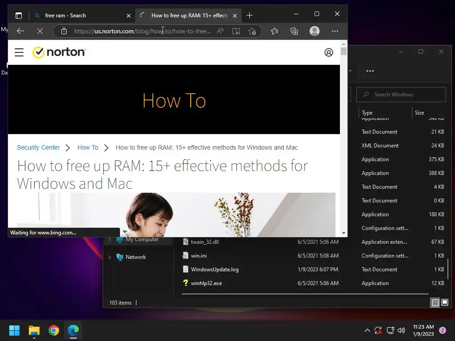455x341 pixels.
Task: Switch Explorer to Details view
Action: [435, 303]
